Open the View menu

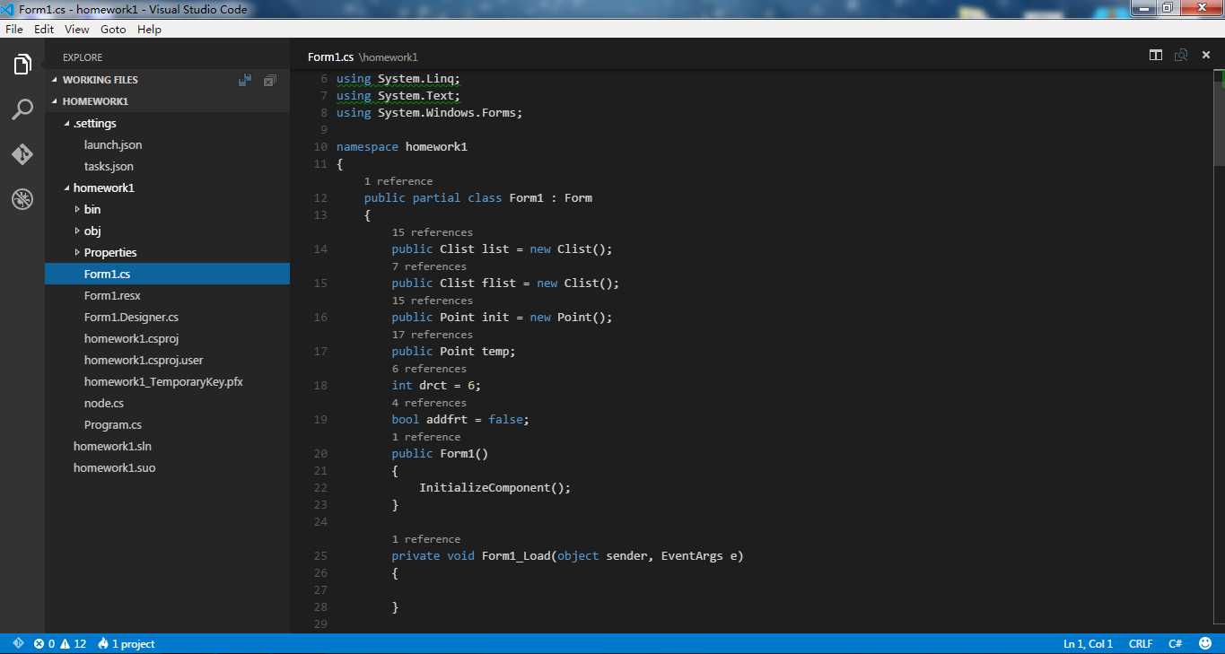point(77,29)
